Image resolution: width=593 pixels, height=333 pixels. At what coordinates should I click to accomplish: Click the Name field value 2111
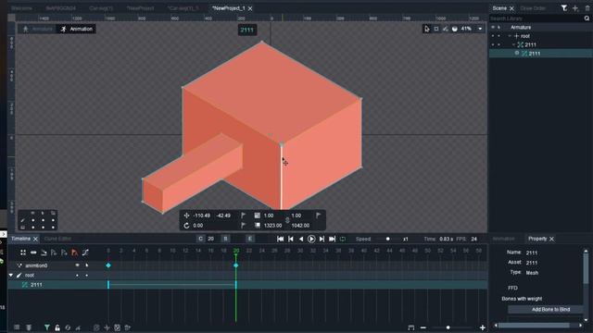pyautogui.click(x=532, y=253)
